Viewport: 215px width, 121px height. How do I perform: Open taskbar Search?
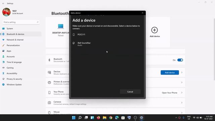80,118
